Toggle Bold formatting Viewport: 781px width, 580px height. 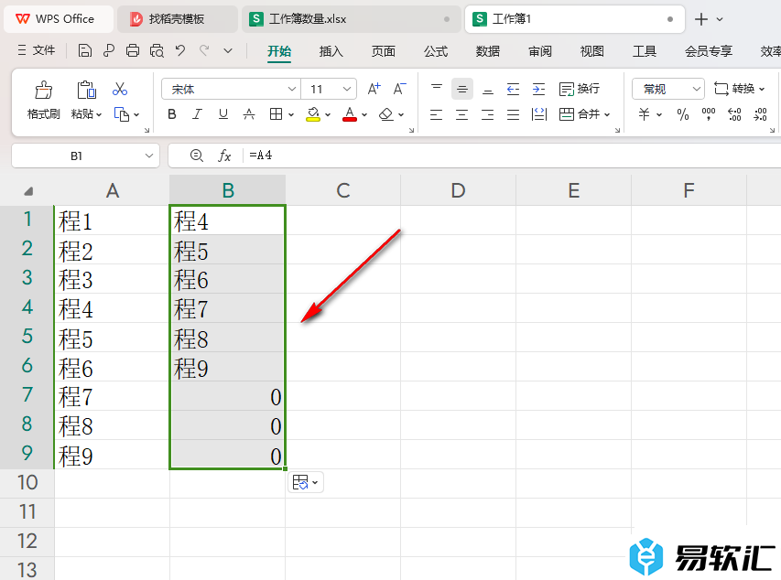click(x=172, y=114)
